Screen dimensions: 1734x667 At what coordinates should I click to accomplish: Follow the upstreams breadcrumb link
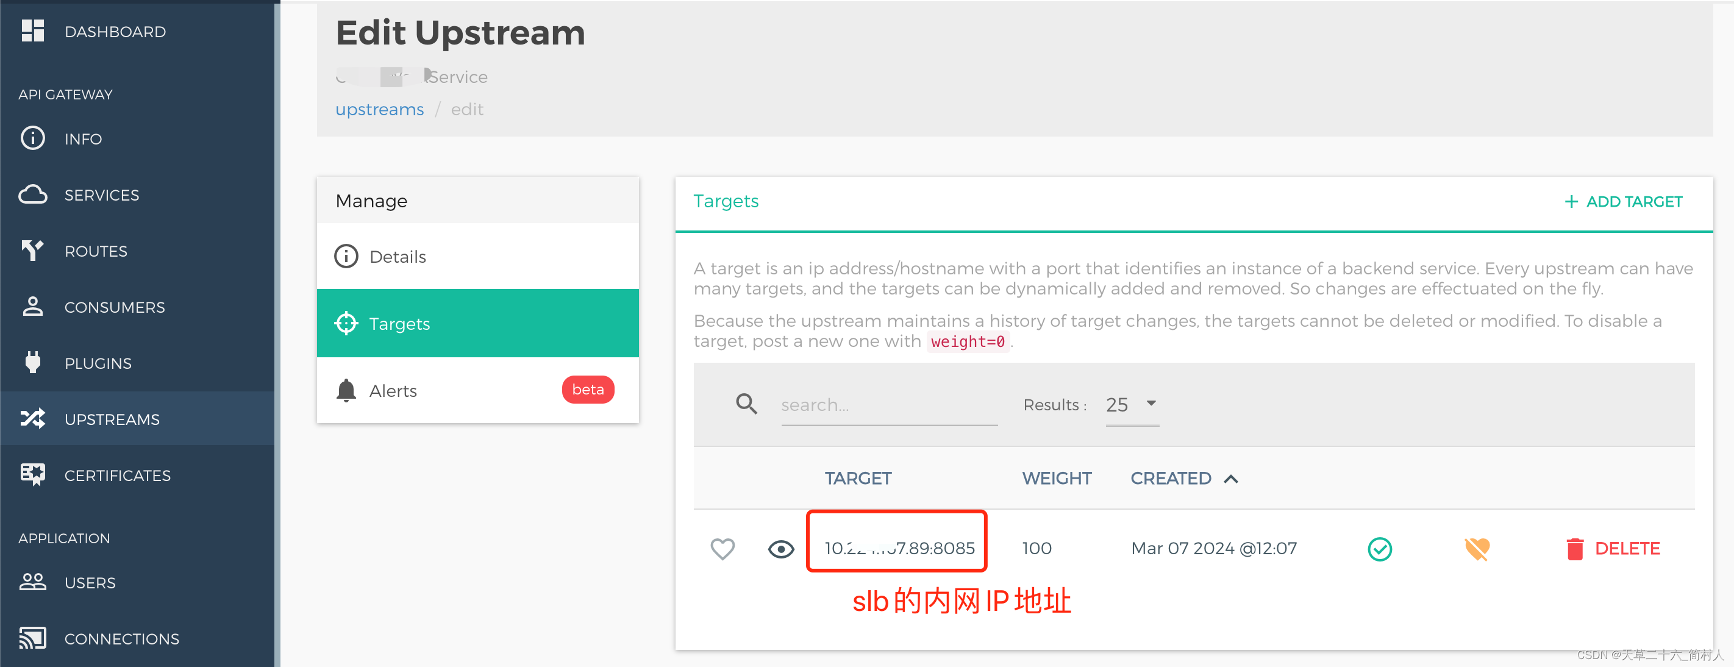380,110
